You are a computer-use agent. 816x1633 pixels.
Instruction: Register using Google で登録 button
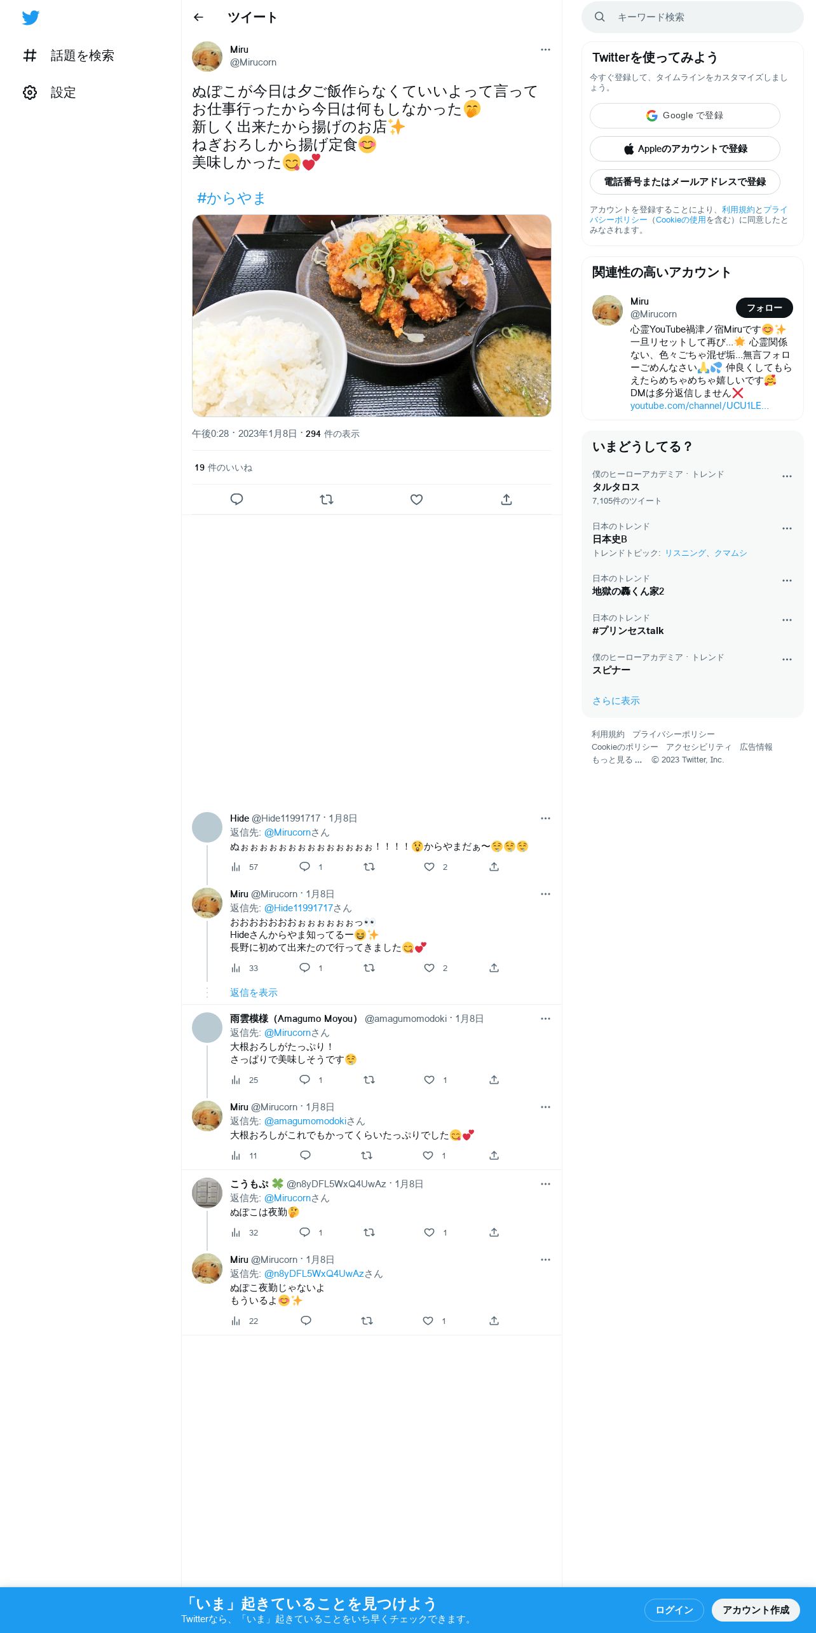[684, 116]
